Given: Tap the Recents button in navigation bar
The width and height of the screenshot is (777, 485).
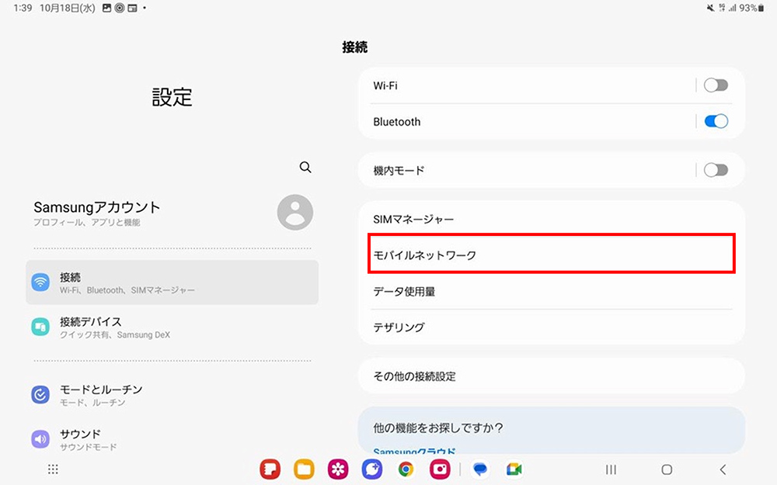Looking at the screenshot, I should pyautogui.click(x=611, y=469).
